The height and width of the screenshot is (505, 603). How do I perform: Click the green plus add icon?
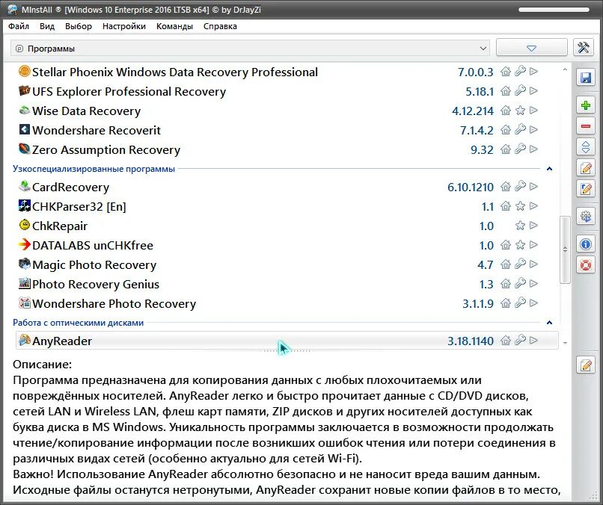[x=585, y=105]
